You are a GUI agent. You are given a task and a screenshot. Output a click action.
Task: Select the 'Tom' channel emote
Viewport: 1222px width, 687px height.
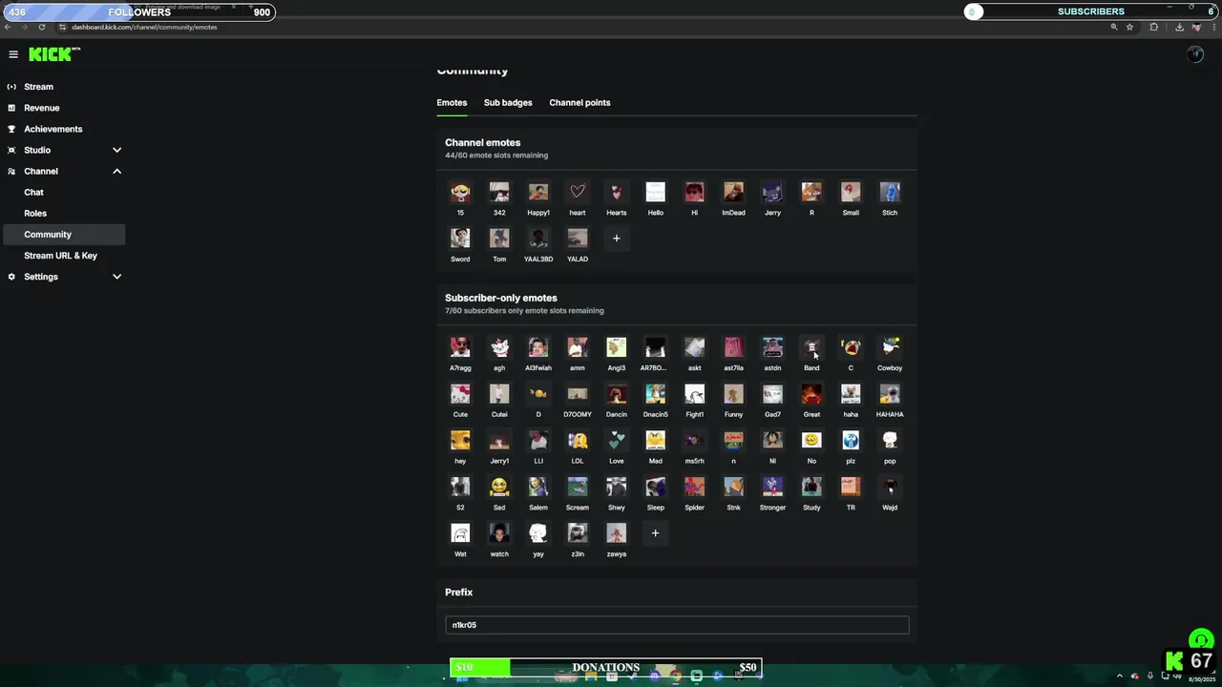click(499, 239)
